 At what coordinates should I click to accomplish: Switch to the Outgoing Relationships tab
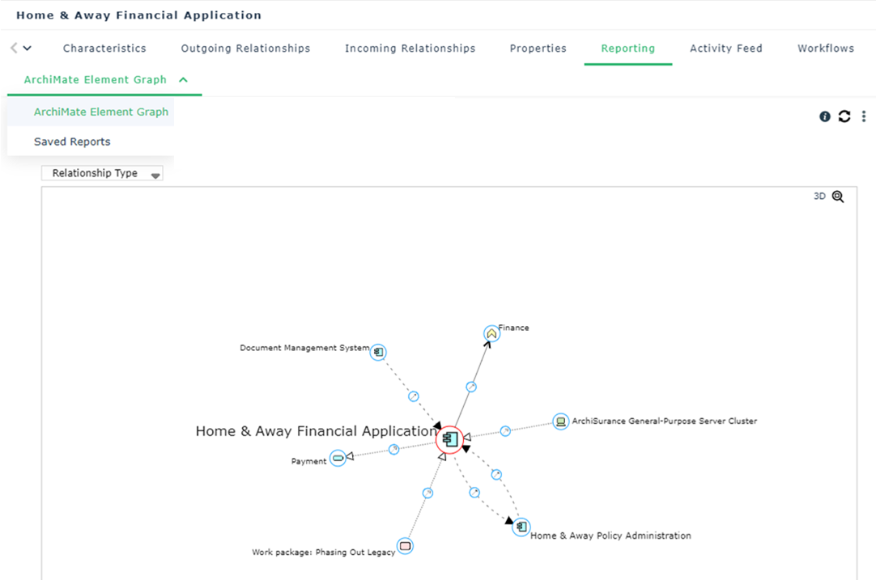[x=245, y=49]
